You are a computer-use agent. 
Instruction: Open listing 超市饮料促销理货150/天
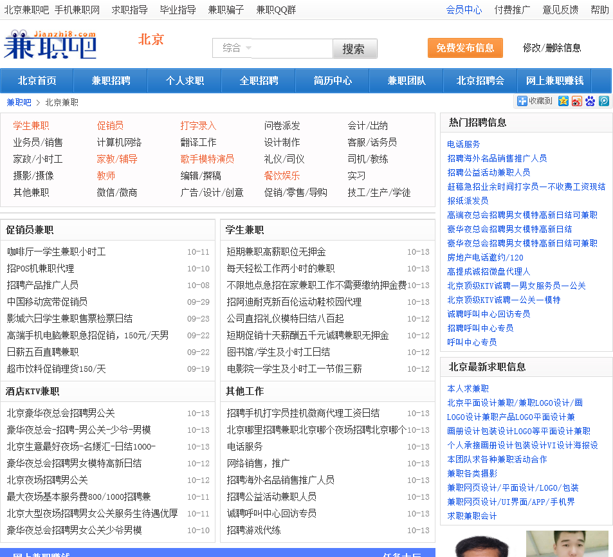(57, 369)
